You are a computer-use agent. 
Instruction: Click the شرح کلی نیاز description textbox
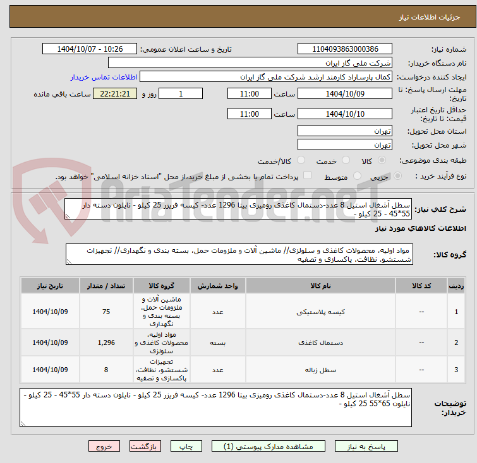238,209
